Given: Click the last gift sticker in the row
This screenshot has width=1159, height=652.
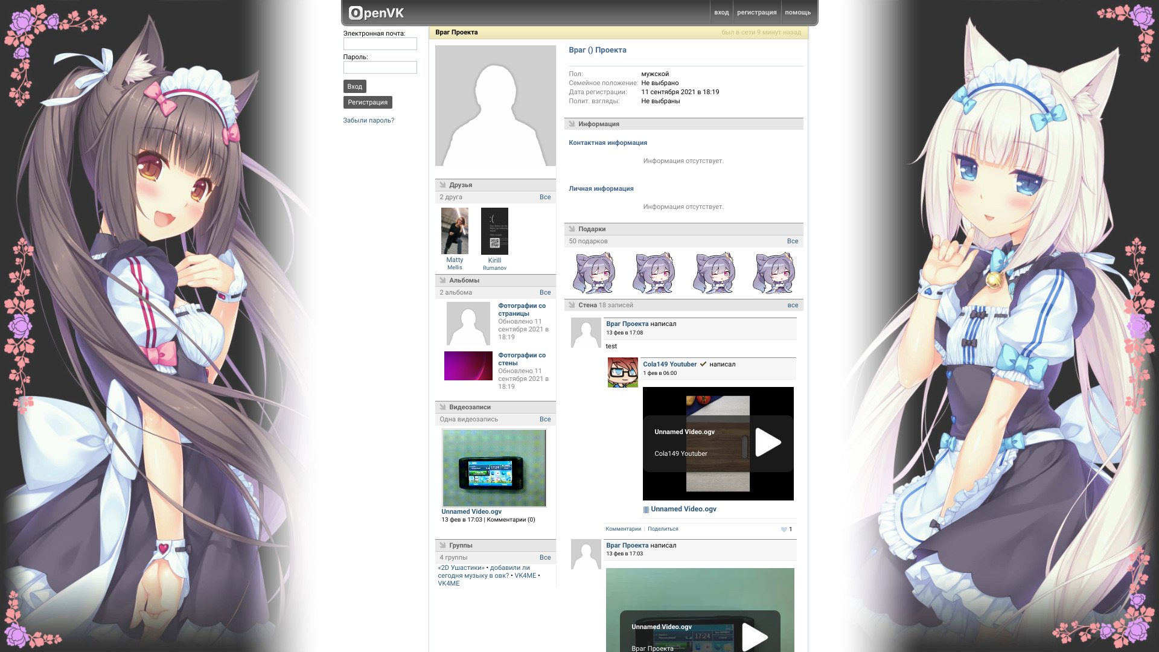Looking at the screenshot, I should click(x=774, y=273).
